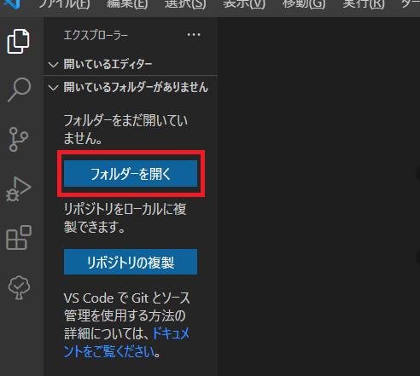Open the ファイル(F) menu
The height and width of the screenshot is (376, 420).
[x=64, y=4]
